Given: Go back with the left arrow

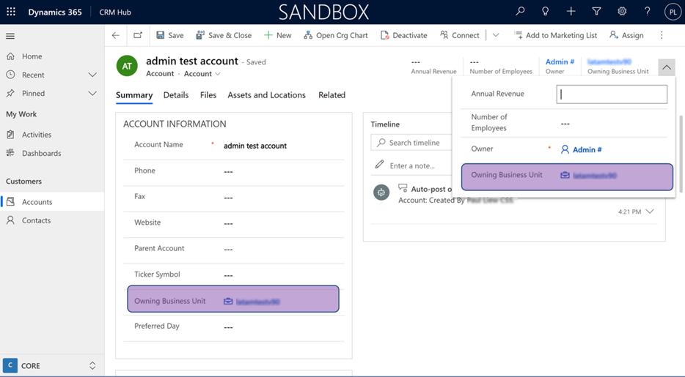Looking at the screenshot, I should click(x=116, y=35).
